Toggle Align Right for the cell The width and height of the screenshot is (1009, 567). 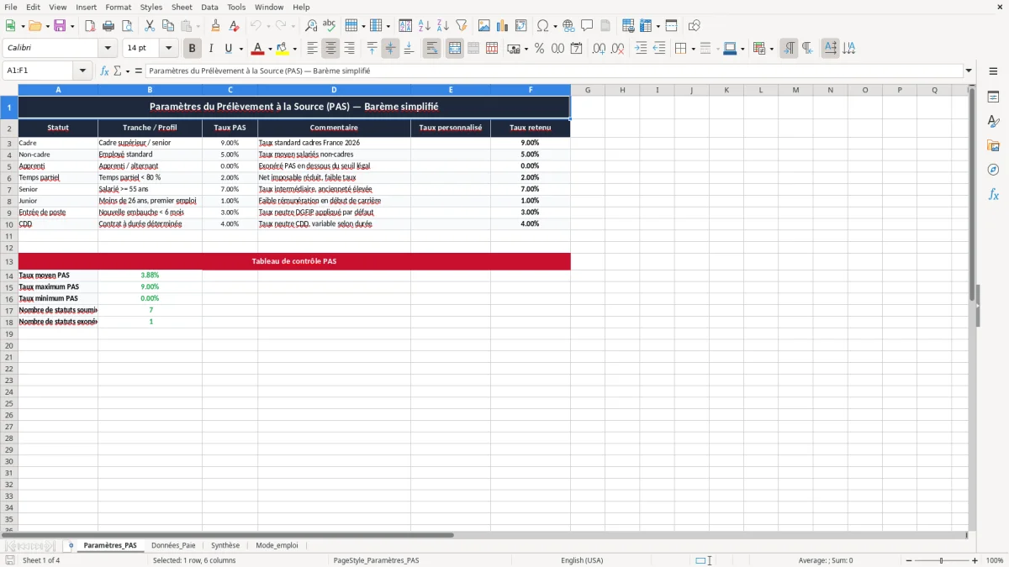click(350, 49)
